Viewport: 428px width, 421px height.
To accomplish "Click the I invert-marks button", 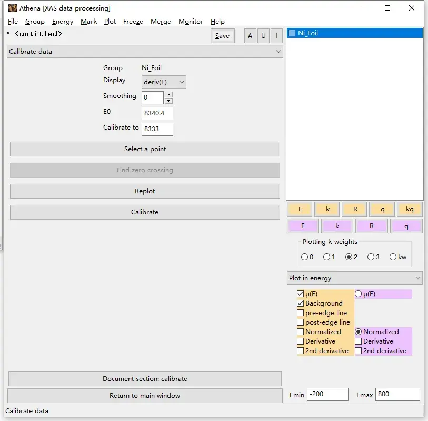I will [x=276, y=36].
